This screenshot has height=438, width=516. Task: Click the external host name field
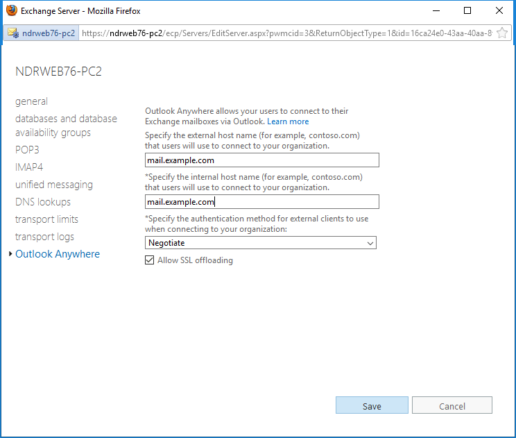pyautogui.click(x=262, y=160)
